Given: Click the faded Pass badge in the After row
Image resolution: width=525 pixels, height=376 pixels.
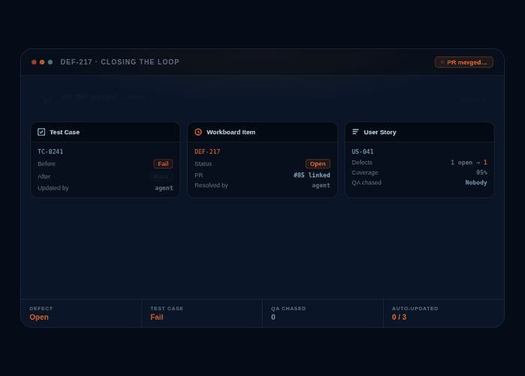Looking at the screenshot, I should coord(161,176).
